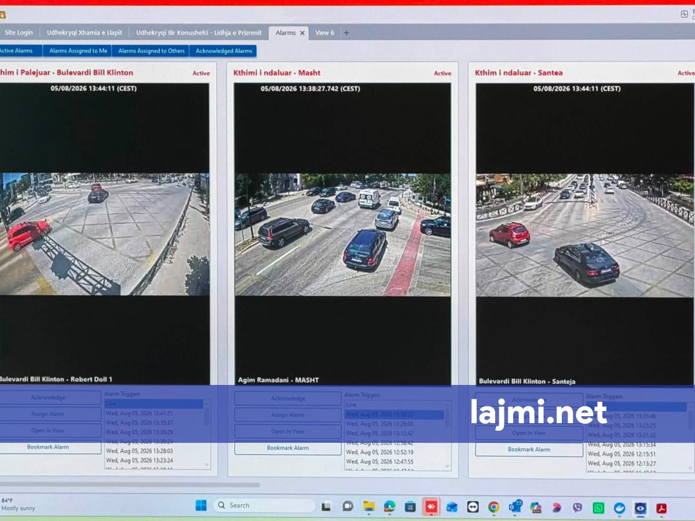Show Alarms Assigned to Others
The image size is (695, 521).
click(x=151, y=51)
